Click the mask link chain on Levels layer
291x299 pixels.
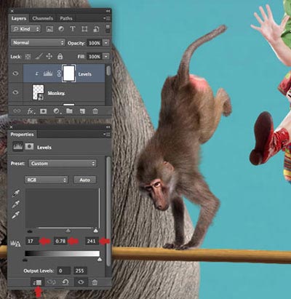pyautogui.click(x=59, y=73)
